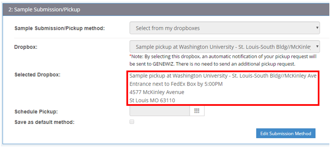Click the 'Selected Dropbox:' label
Image resolution: width=331 pixels, height=148 pixels.
pyautogui.click(x=37, y=75)
